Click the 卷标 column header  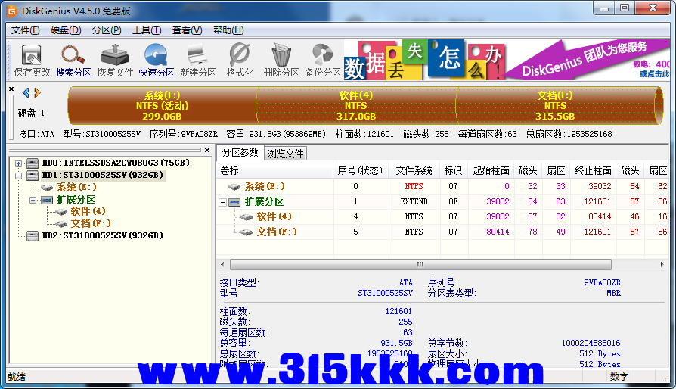click(275, 171)
